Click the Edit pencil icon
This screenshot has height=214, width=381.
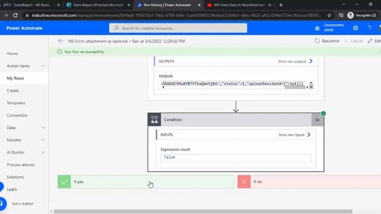(x=370, y=41)
